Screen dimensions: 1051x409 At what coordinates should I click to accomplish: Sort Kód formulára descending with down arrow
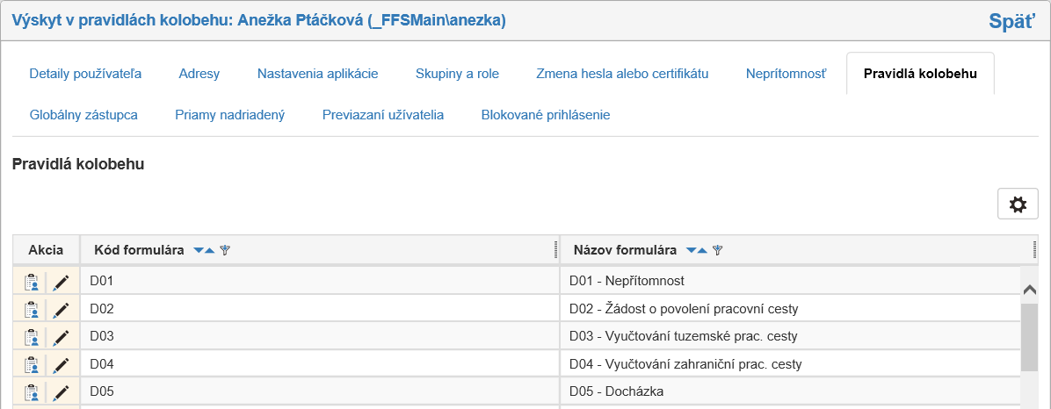tap(199, 251)
